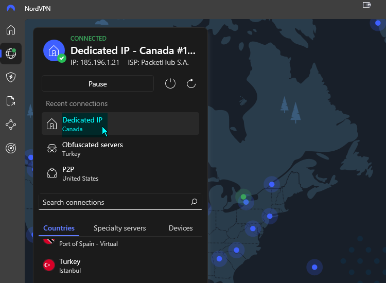386x283 pixels.
Task: Click the compact view icon in title bar
Action: coord(366,5)
